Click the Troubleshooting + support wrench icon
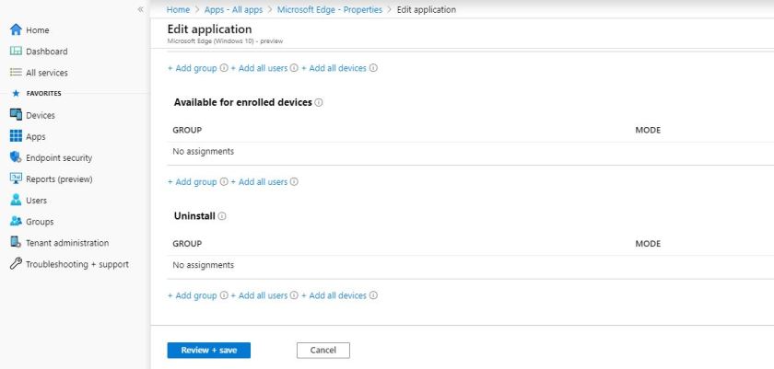The width and height of the screenshot is (774, 369). tap(15, 264)
